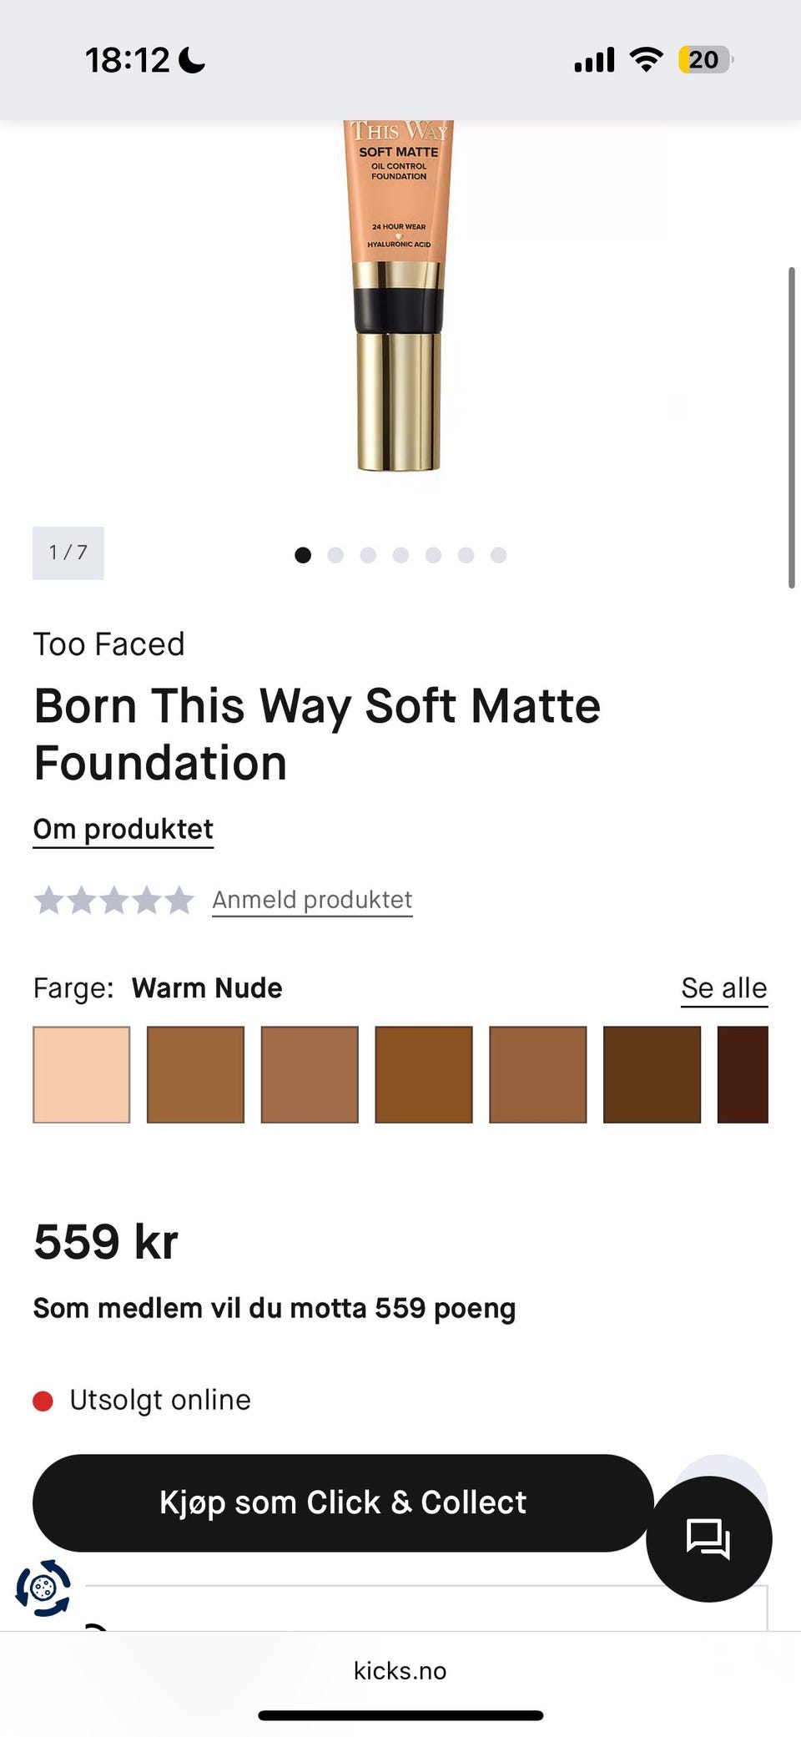801x1737 pixels.
Task: Jump to fourth image carousel dot
Action: 400,555
